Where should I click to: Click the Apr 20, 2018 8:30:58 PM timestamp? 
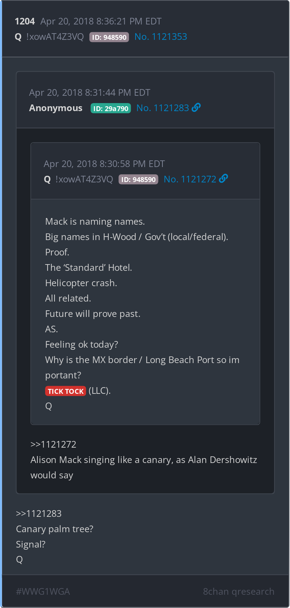point(104,164)
